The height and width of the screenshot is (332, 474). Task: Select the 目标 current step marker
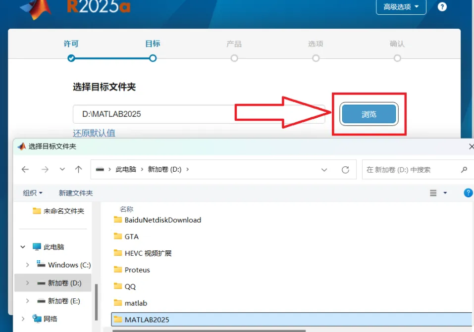pyautogui.click(x=153, y=58)
